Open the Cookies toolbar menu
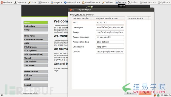 pyautogui.click(x=20, y=2)
